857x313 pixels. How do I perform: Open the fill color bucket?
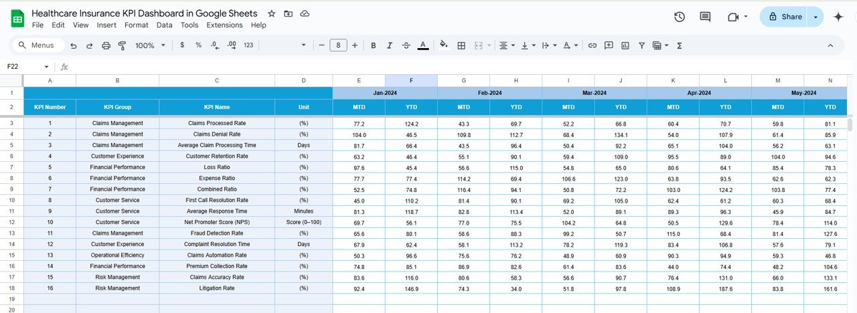[443, 45]
